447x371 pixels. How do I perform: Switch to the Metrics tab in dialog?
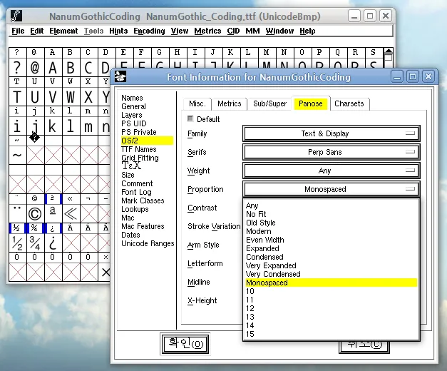[229, 103]
